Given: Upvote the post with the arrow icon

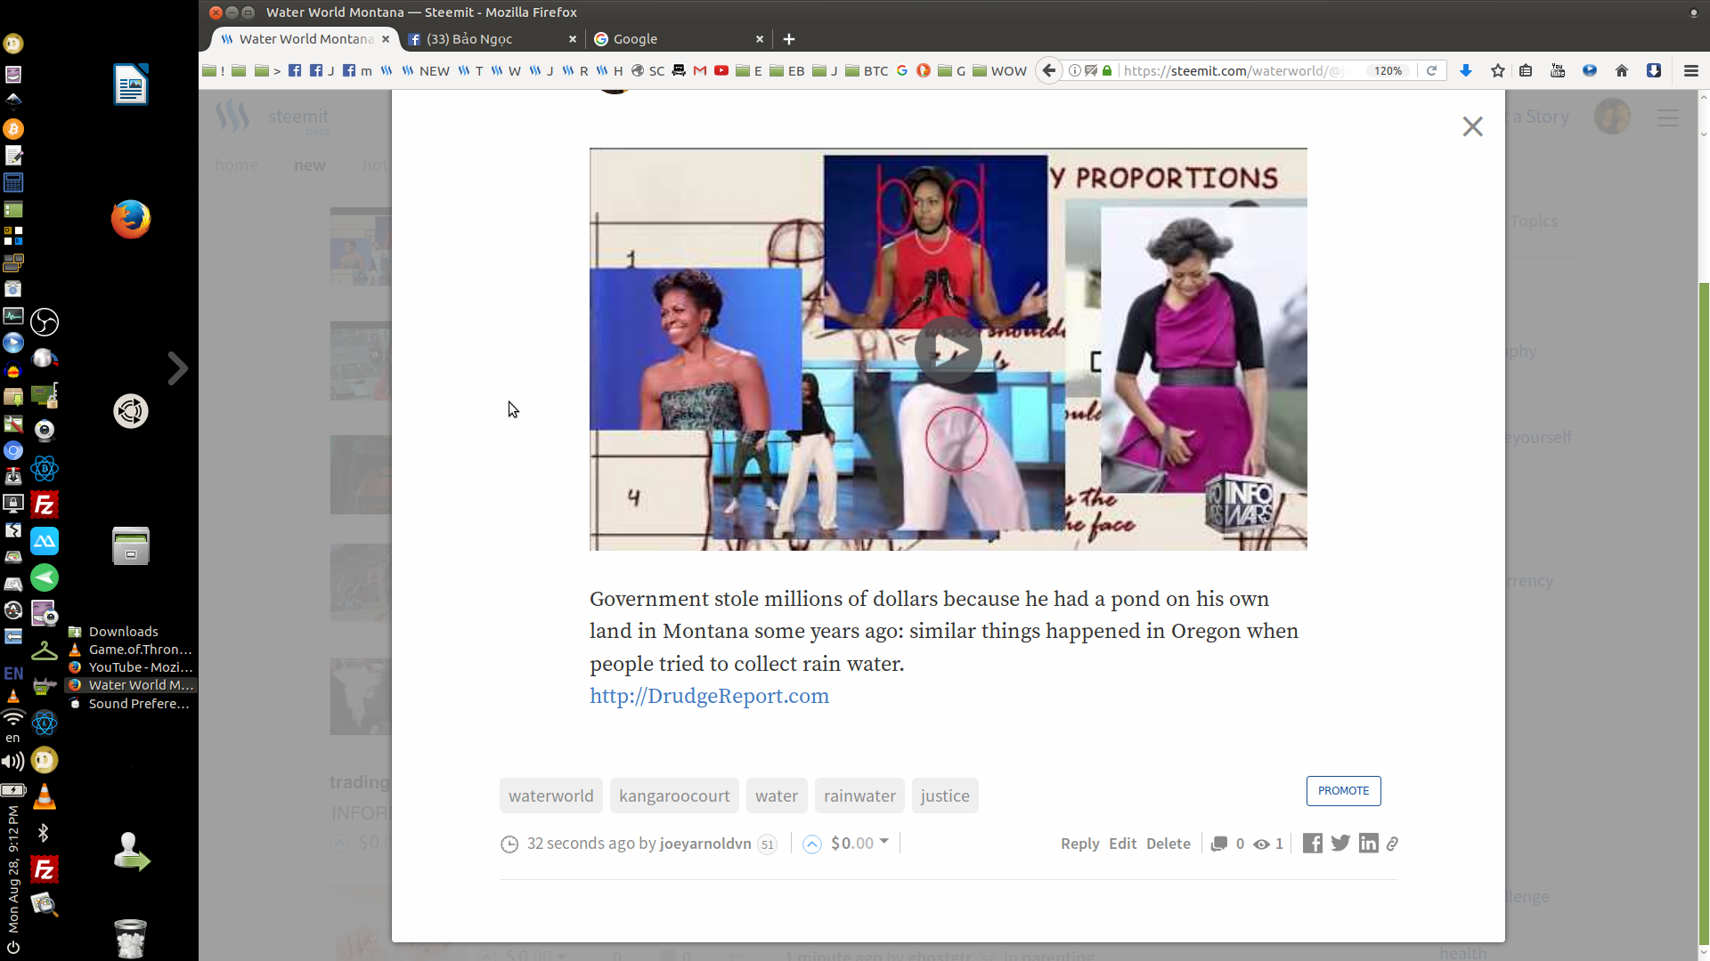Looking at the screenshot, I should coord(811,844).
